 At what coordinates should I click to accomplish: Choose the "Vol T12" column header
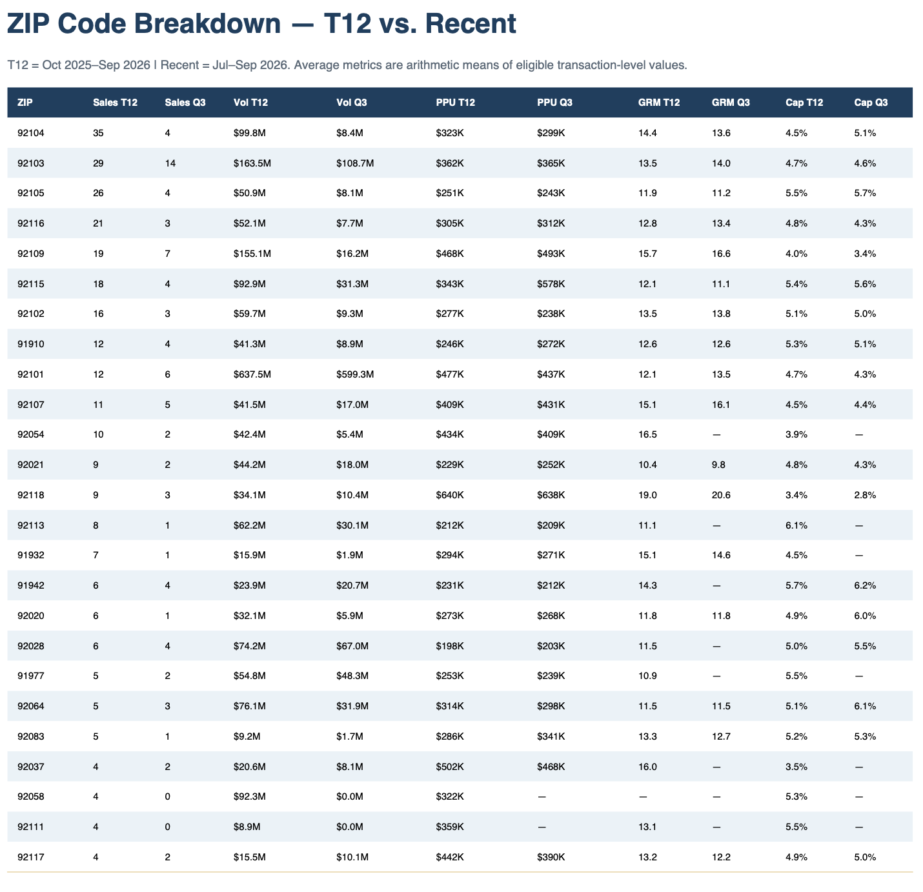[x=250, y=103]
